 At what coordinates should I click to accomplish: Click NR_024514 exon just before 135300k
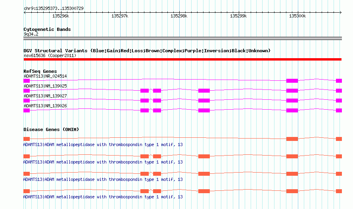[x=292, y=81]
